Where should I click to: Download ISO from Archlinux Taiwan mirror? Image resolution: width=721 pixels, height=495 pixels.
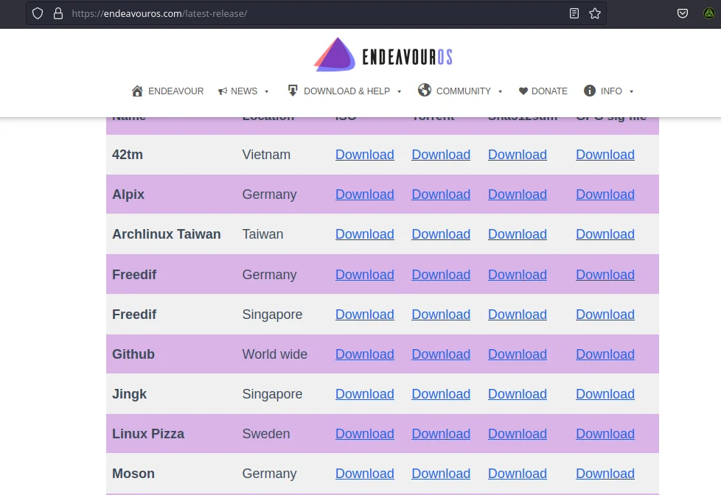tap(365, 234)
